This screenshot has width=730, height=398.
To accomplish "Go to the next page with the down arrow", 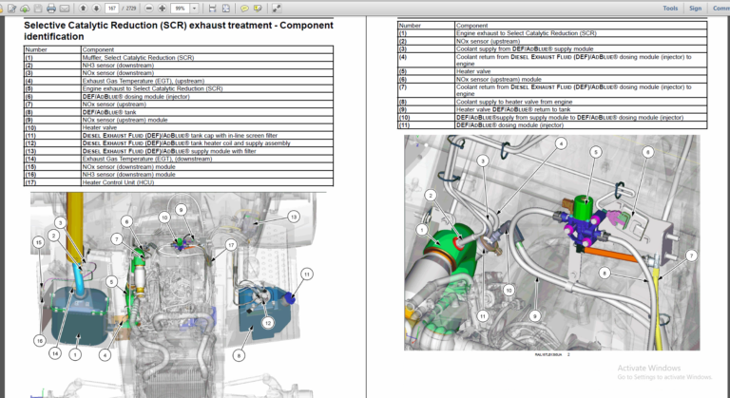I will [96, 9].
